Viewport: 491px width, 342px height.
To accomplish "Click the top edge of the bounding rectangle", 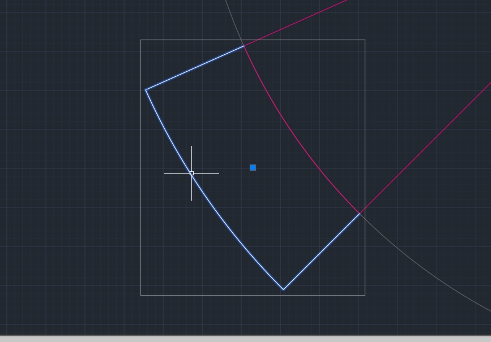I will pyautogui.click(x=306, y=40).
